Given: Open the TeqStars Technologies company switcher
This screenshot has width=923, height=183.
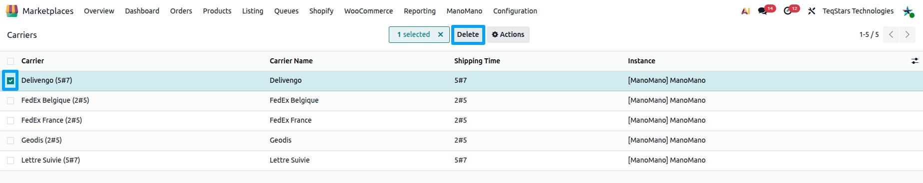Looking at the screenshot, I should click(858, 11).
